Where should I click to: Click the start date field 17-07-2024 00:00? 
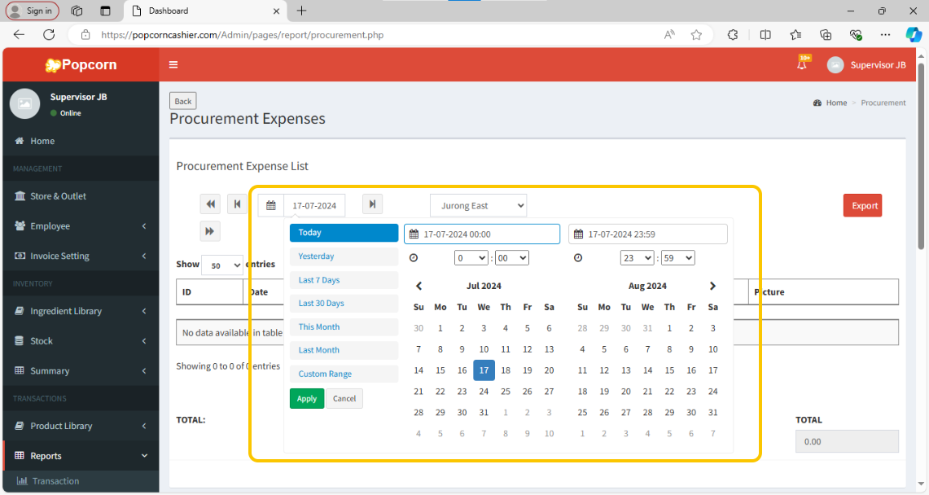tap(482, 234)
